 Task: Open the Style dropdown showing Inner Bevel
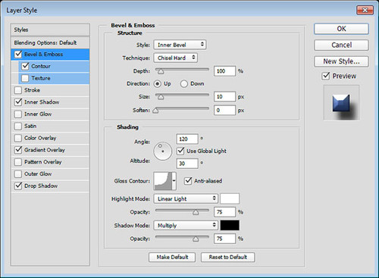tap(180, 45)
